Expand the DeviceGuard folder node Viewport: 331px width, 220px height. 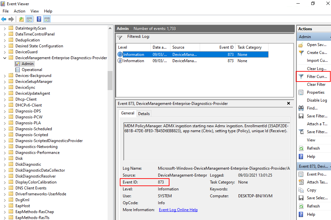point(5,52)
